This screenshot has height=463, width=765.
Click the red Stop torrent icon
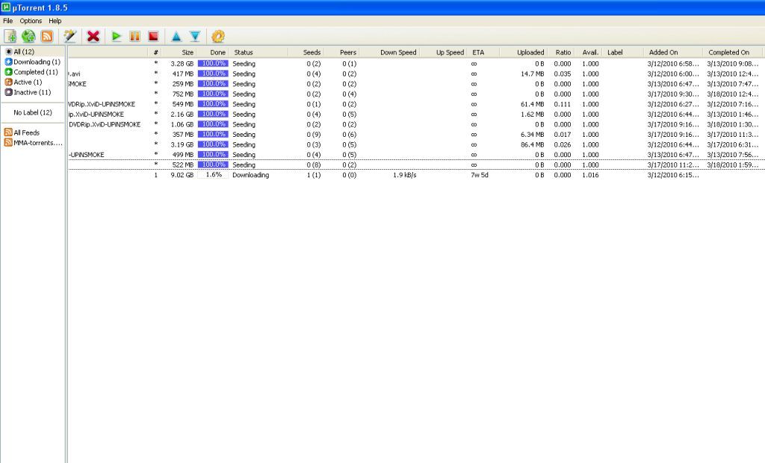[153, 36]
